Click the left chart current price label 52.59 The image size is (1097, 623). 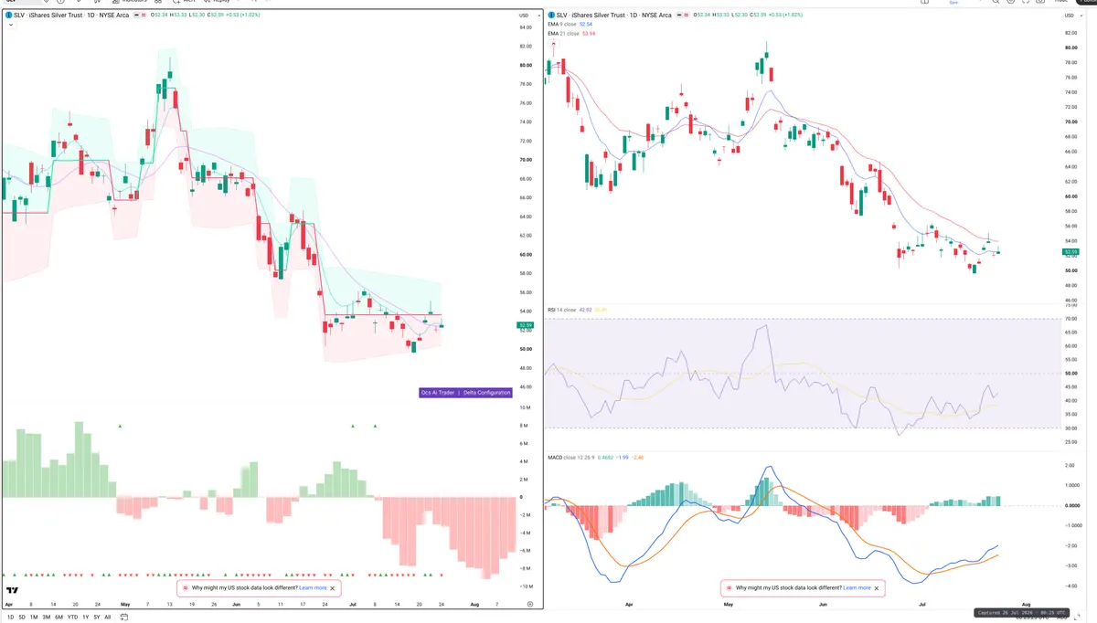[525, 325]
